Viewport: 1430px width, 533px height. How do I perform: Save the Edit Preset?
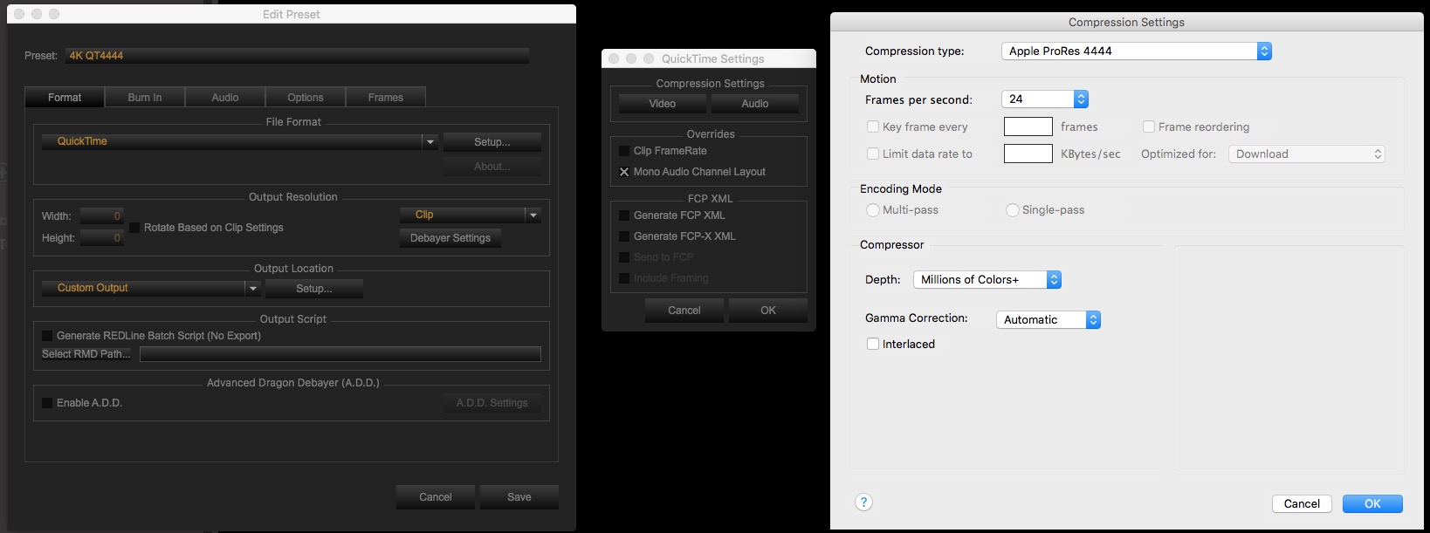[519, 497]
